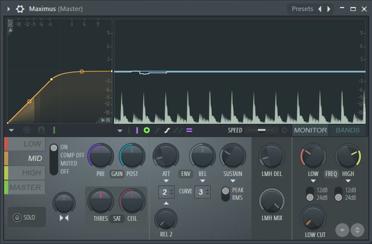Click the round up-down arrows button

coord(357,230)
